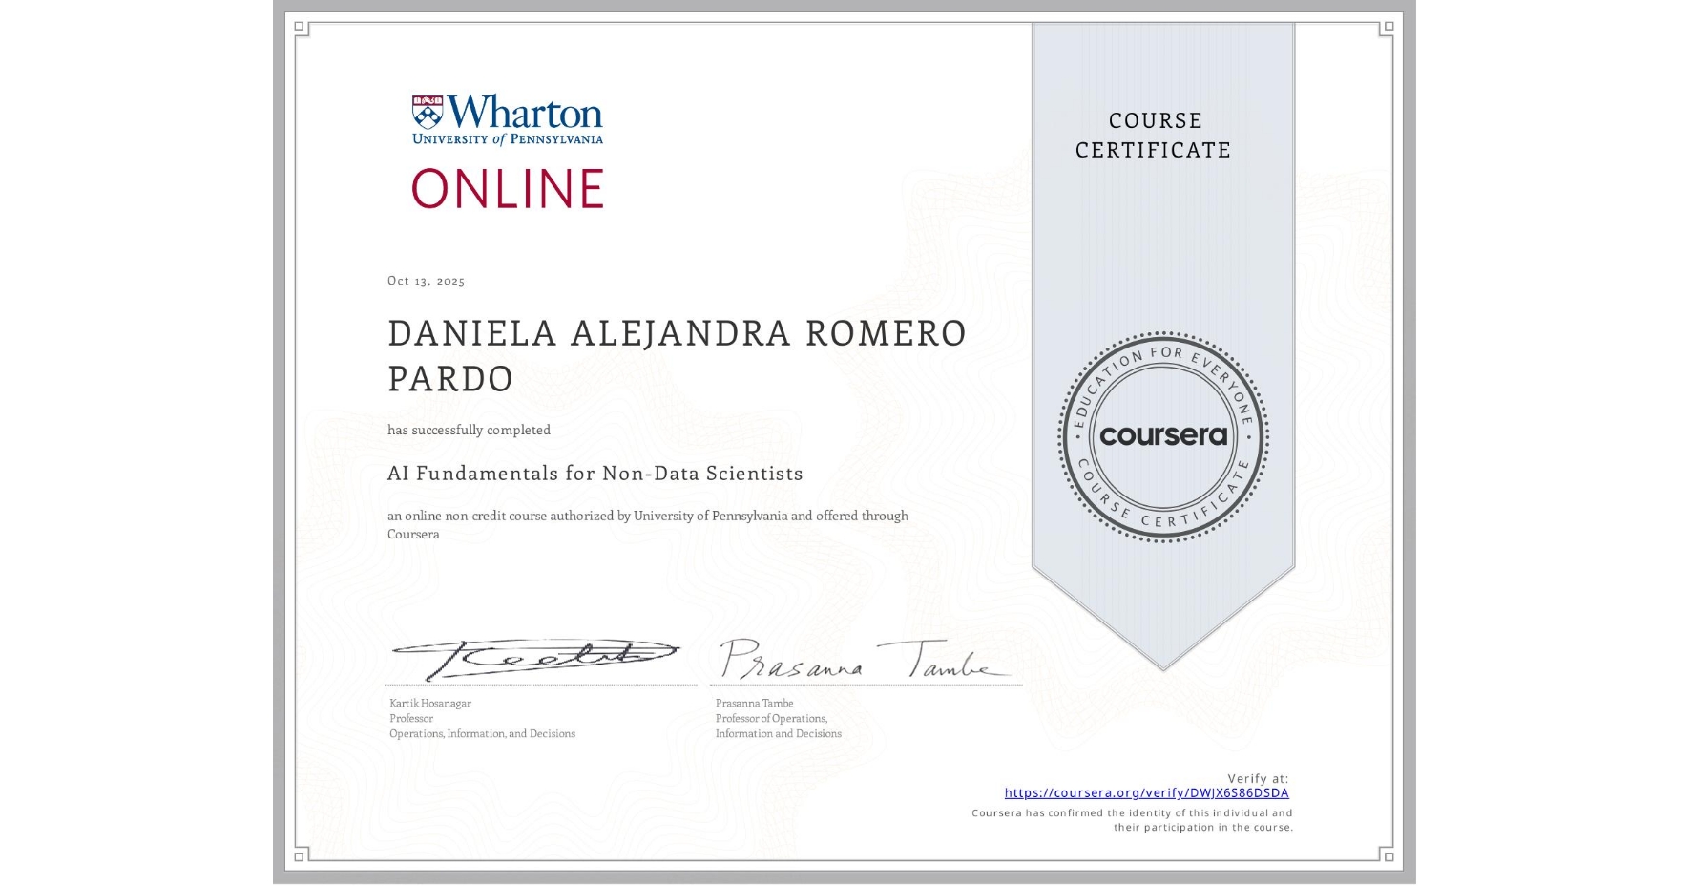
Task: Click the Coursera seal logo
Action: click(1163, 436)
